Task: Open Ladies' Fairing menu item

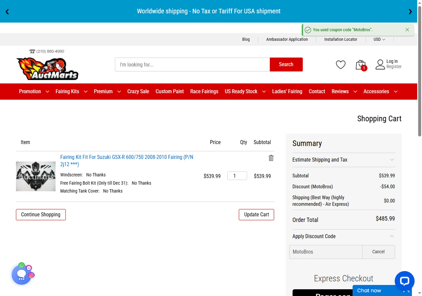Action: pos(287,92)
